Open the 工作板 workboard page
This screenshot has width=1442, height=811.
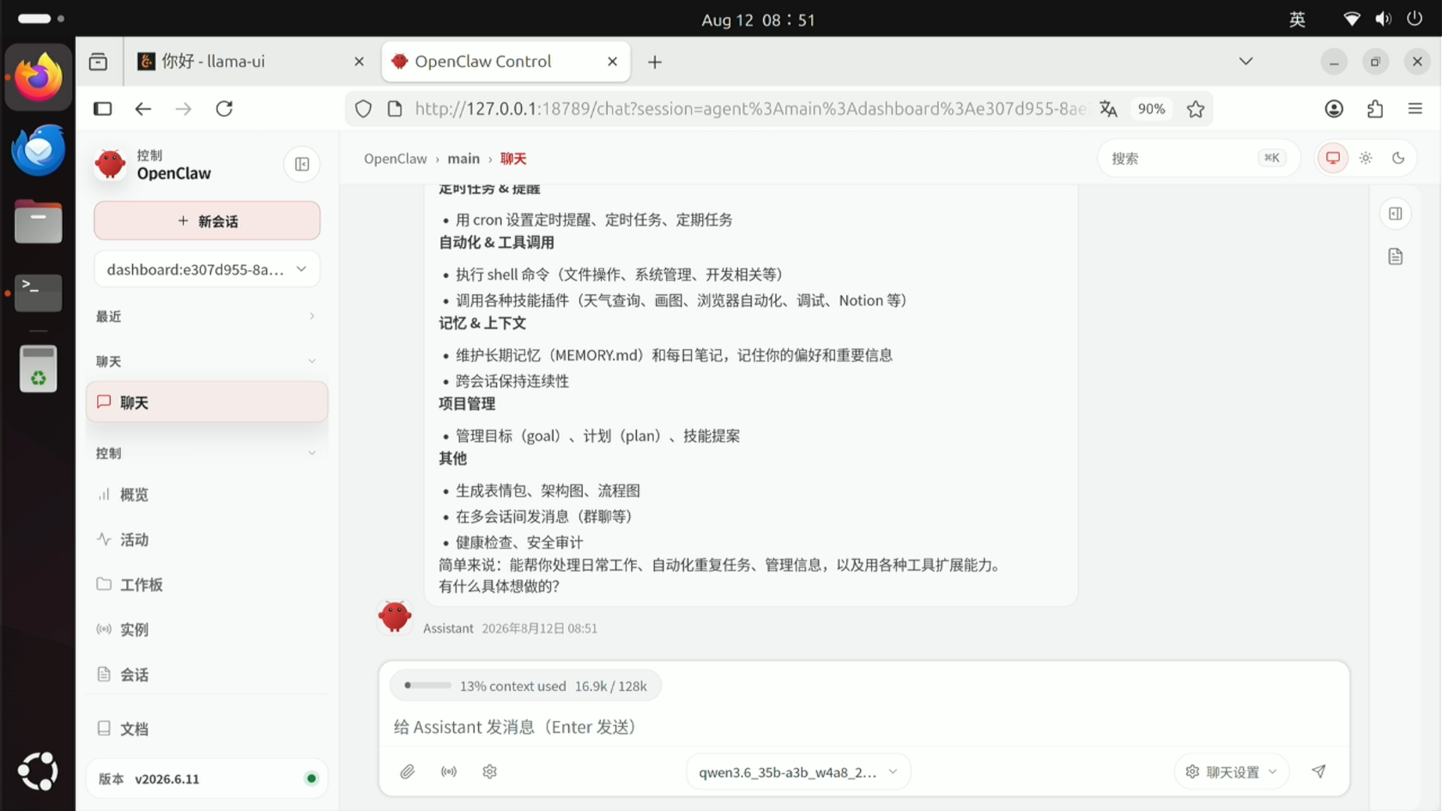[x=207, y=584]
